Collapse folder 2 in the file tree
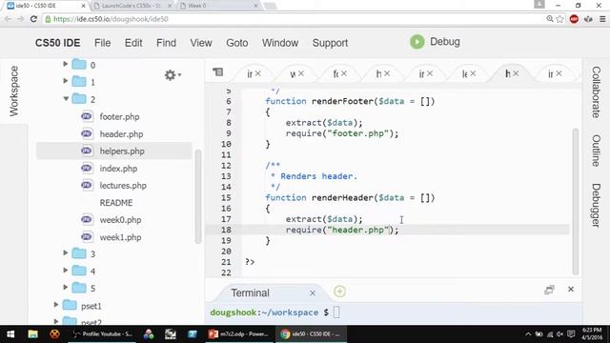The image size is (610, 343). click(66, 98)
